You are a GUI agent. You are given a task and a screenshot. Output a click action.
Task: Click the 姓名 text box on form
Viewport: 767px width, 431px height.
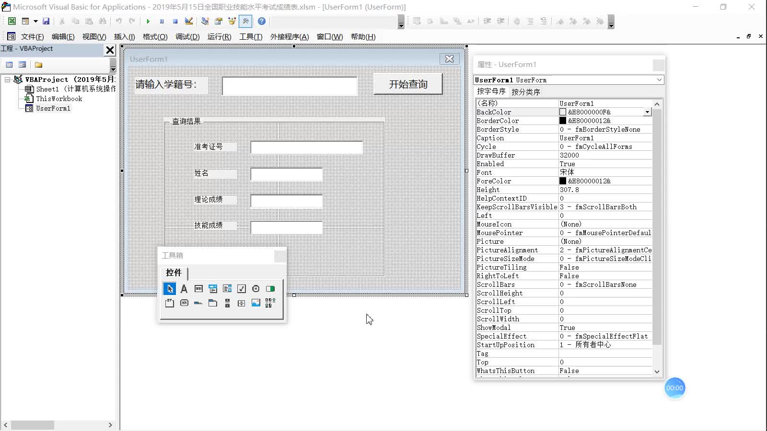(x=286, y=174)
